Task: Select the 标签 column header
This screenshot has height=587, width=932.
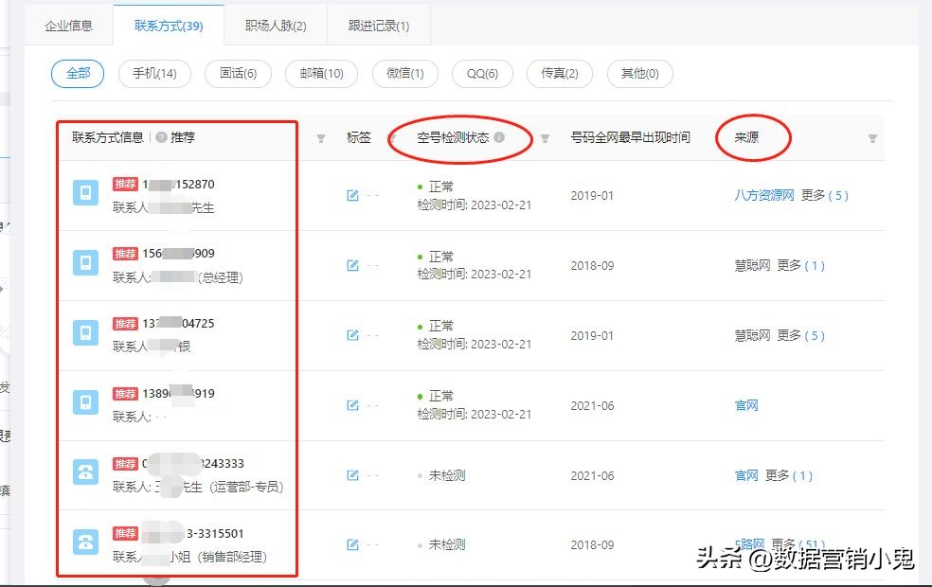Action: click(358, 137)
